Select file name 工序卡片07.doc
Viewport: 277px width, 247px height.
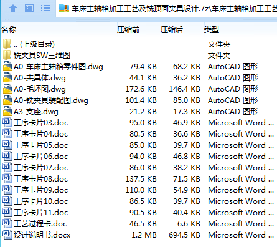[x=41, y=168]
